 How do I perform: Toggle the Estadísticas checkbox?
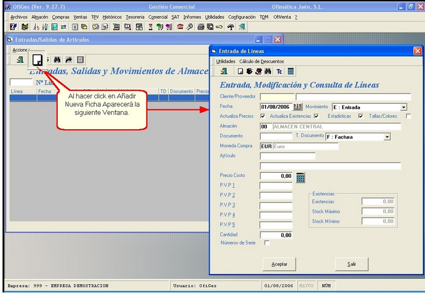[x=361, y=116]
